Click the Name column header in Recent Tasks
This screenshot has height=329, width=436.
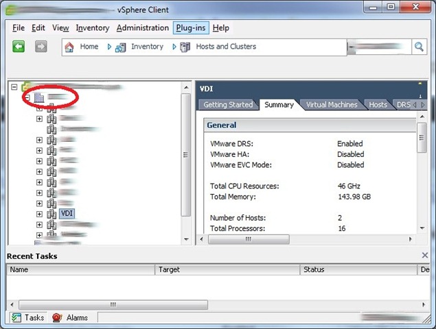[80, 269]
